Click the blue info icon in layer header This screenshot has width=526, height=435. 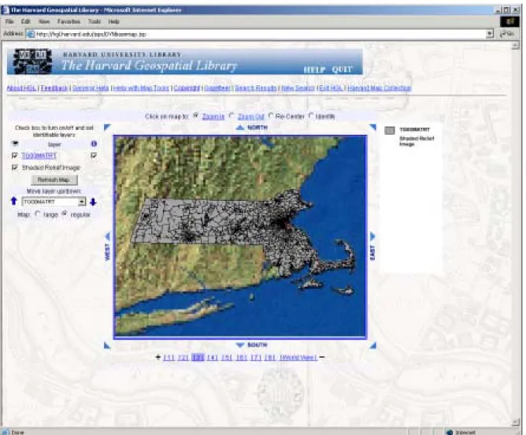[94, 143]
